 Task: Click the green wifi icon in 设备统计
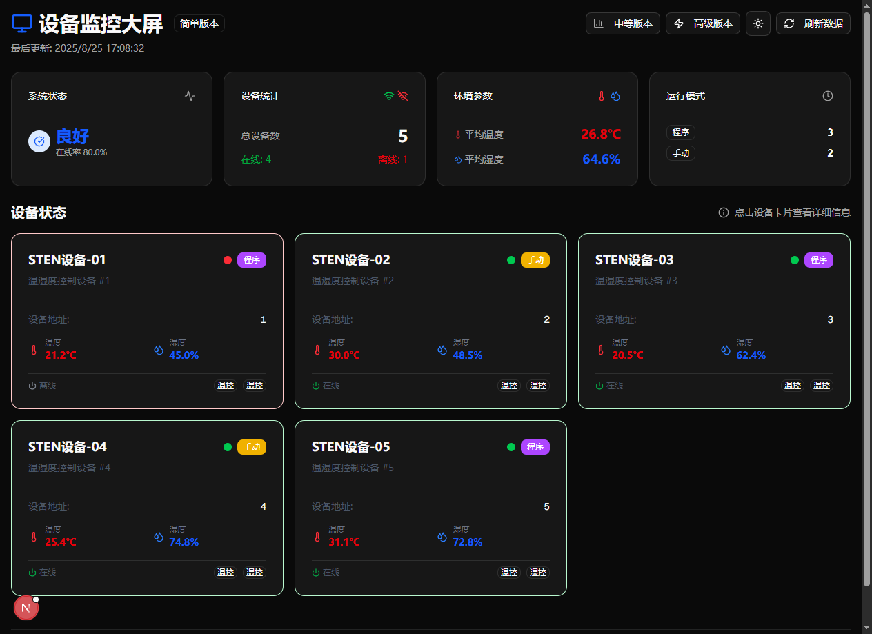point(389,96)
